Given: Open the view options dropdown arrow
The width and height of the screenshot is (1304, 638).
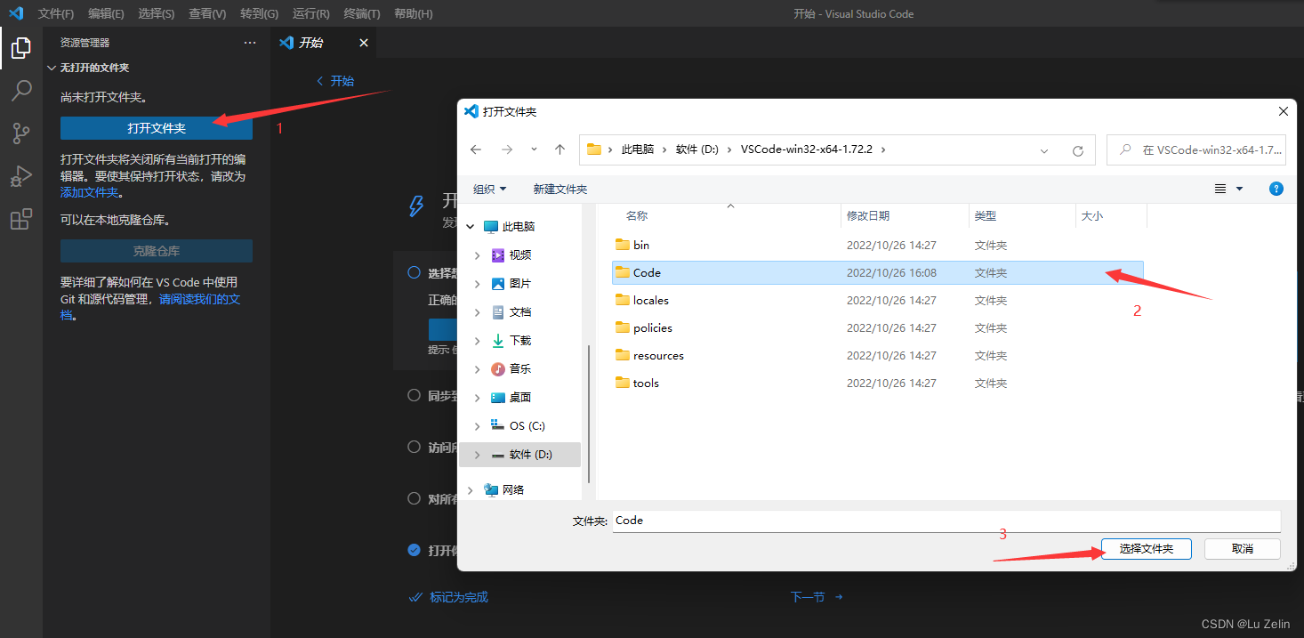Looking at the screenshot, I should (x=1239, y=189).
